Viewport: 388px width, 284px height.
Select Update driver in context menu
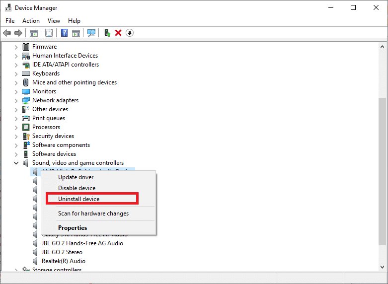point(76,177)
